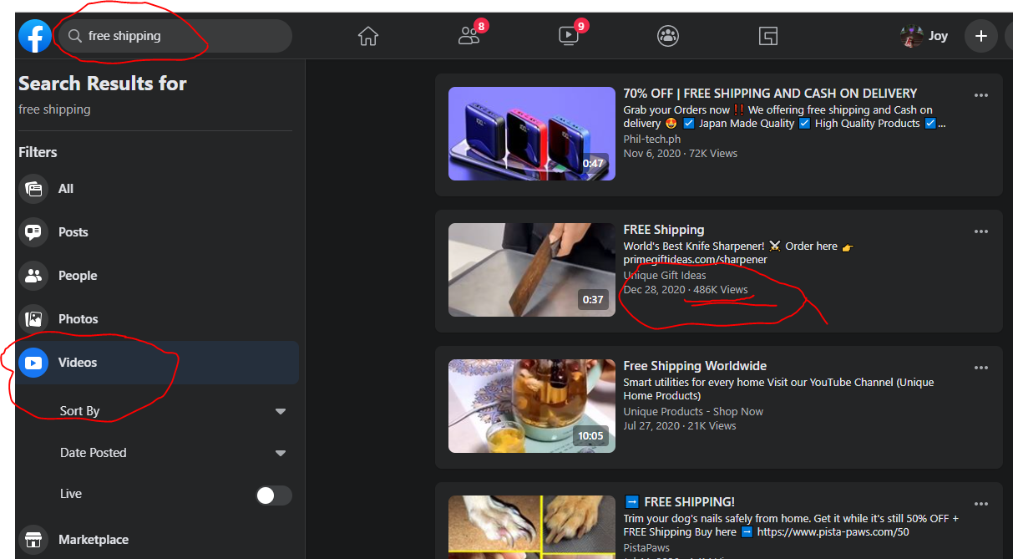The width and height of the screenshot is (1013, 559).
Task: Open 70% OFF FREE SHIPPING video title
Action: pyautogui.click(x=770, y=94)
